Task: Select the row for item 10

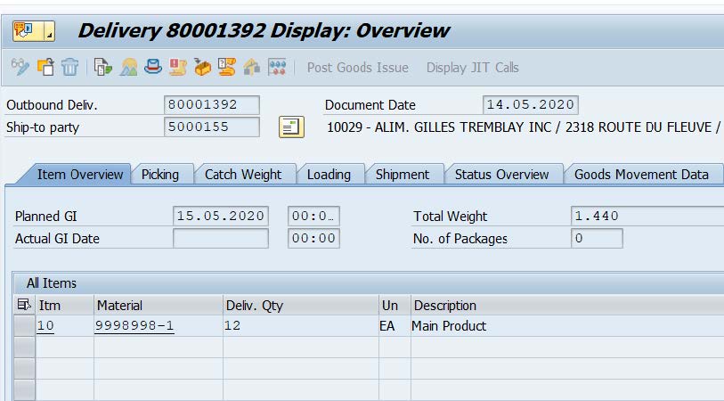Action: [24, 326]
